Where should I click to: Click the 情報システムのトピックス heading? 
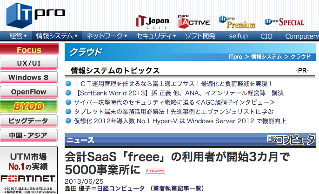pyautogui.click(x=115, y=71)
